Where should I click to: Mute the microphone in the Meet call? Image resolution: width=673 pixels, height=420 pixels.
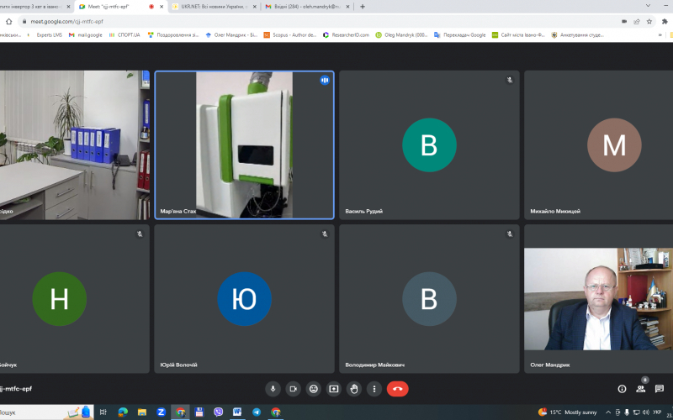coord(273,389)
